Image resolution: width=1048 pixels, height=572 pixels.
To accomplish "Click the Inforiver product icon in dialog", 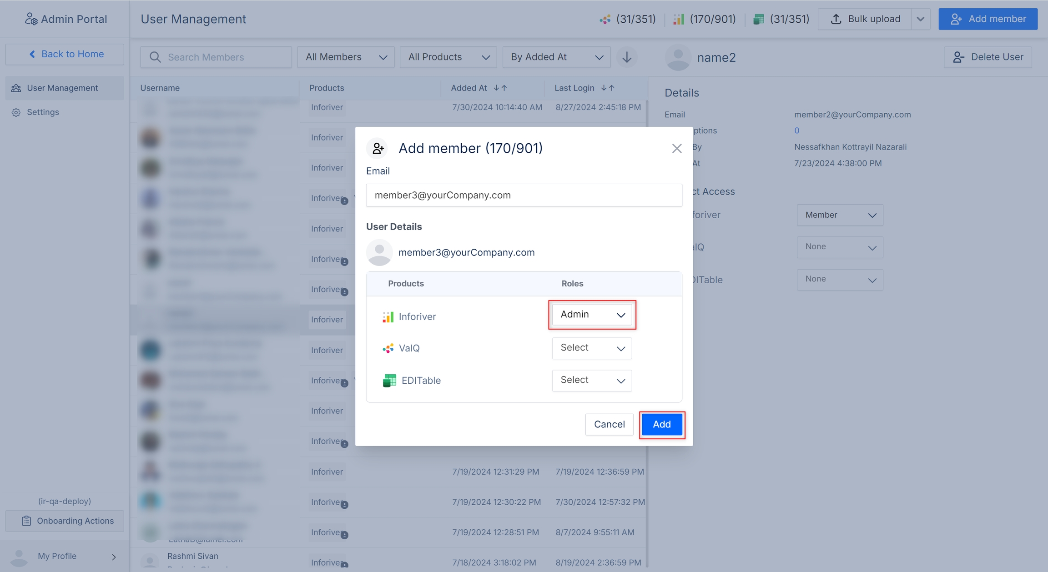I will click(x=388, y=317).
